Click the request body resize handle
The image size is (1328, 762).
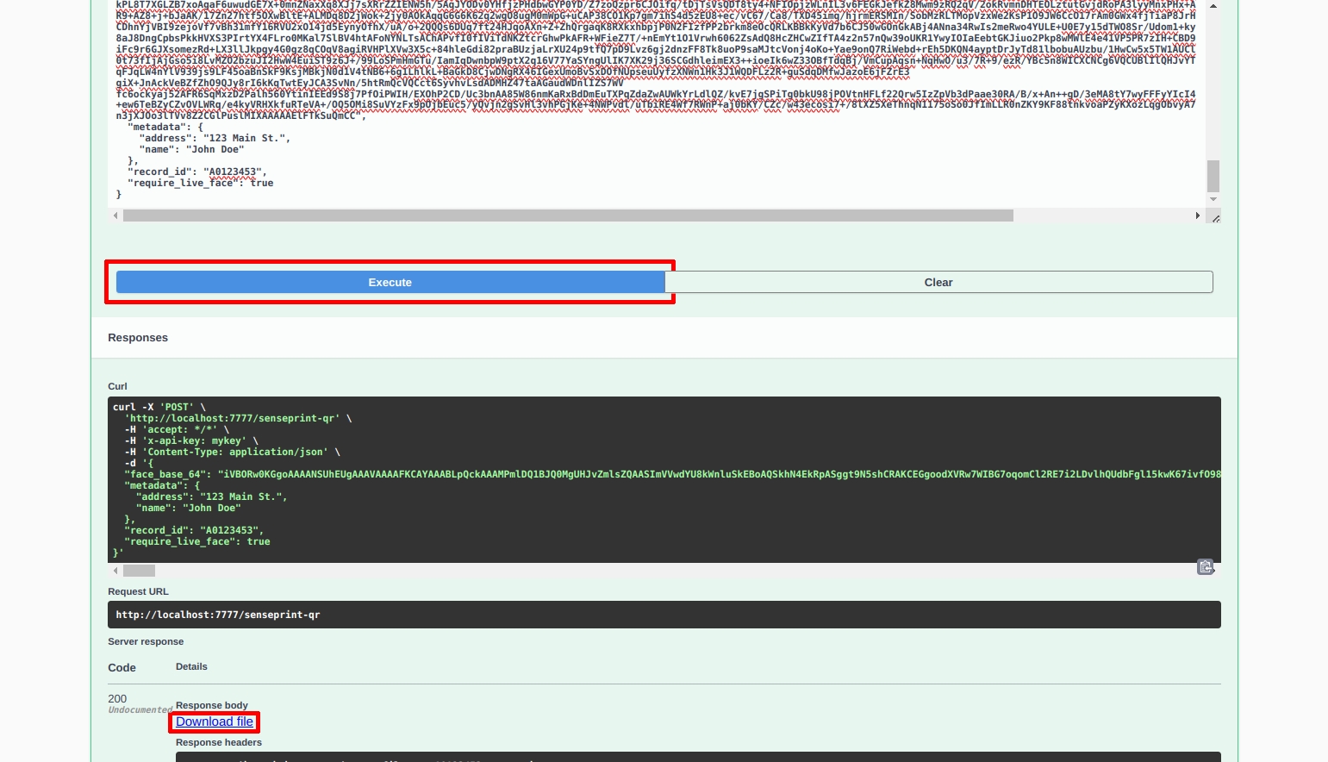tap(1215, 218)
